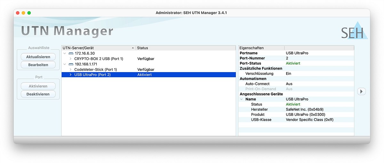The height and width of the screenshot is (163, 384).
Task: Click the Automatismen heading
Action: pyautogui.click(x=253, y=78)
